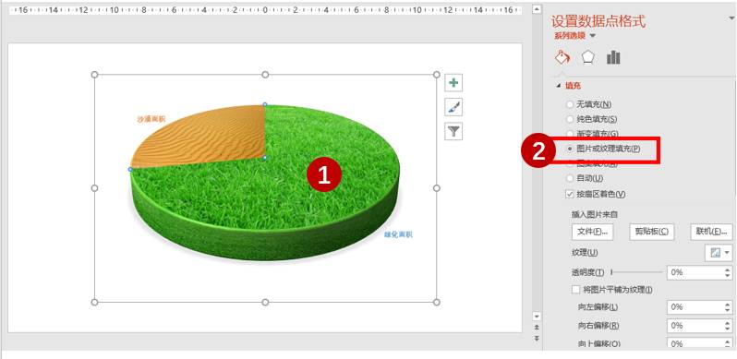This screenshot has height=359, width=737.
Task: Open the Chart Filters funnel button
Action: [453, 132]
